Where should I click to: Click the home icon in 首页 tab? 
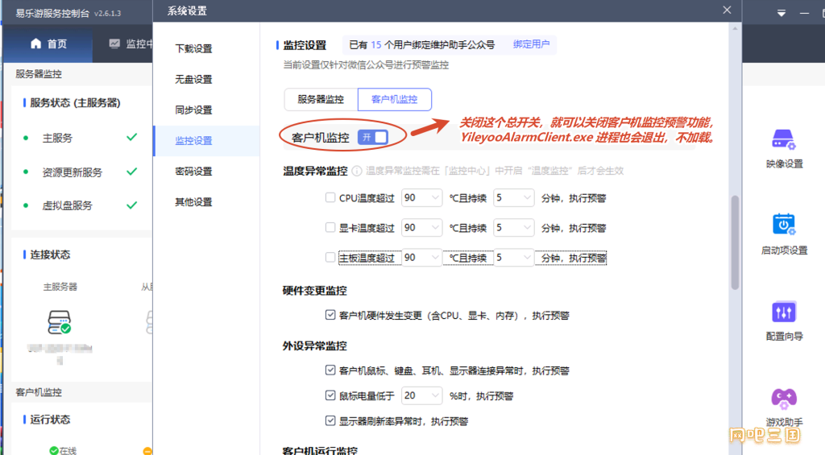(x=35, y=43)
